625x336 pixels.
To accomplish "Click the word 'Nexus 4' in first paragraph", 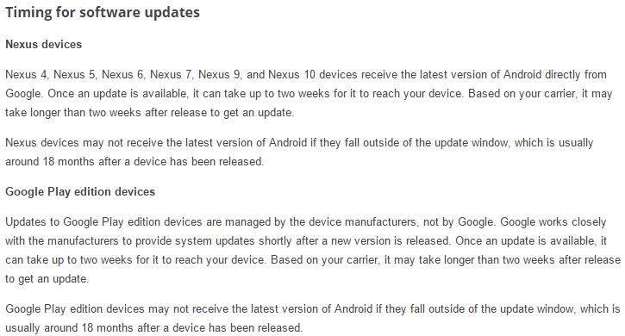I will tap(27, 75).
